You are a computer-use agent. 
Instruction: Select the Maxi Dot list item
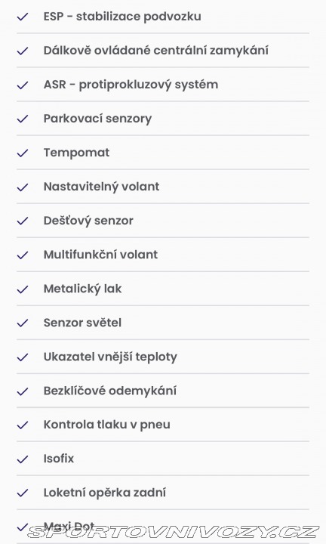coord(163,527)
